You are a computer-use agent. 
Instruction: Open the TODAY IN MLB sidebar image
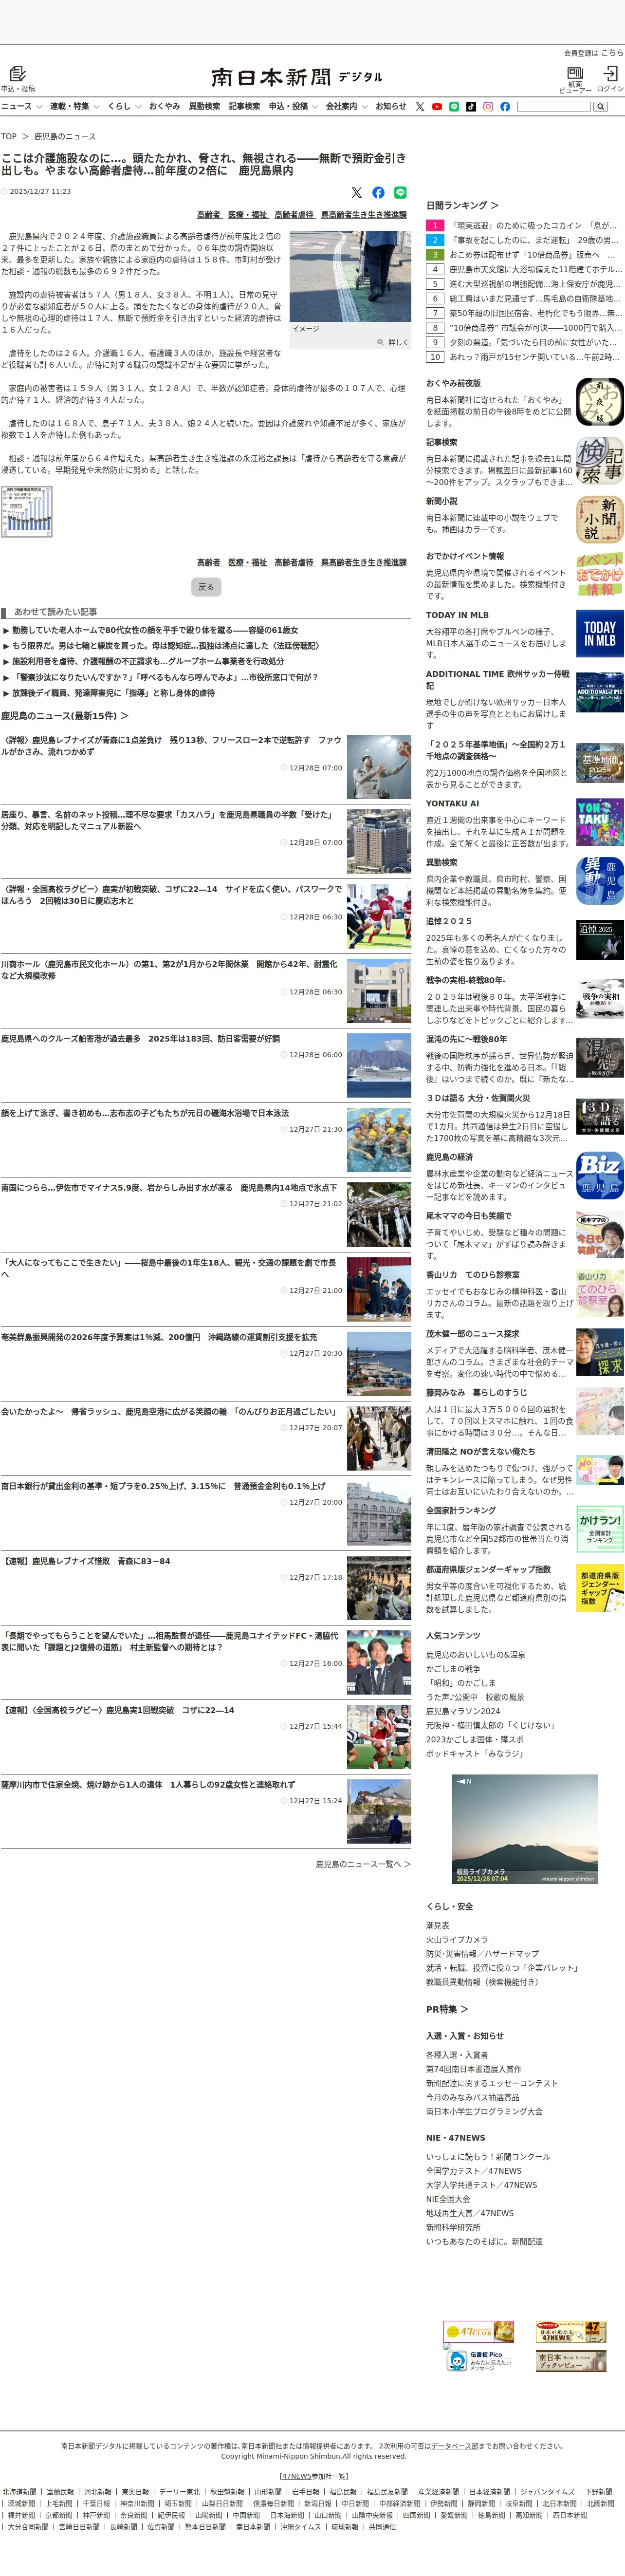(600, 633)
